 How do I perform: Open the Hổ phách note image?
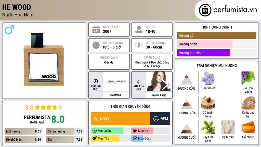(x=248, y=127)
